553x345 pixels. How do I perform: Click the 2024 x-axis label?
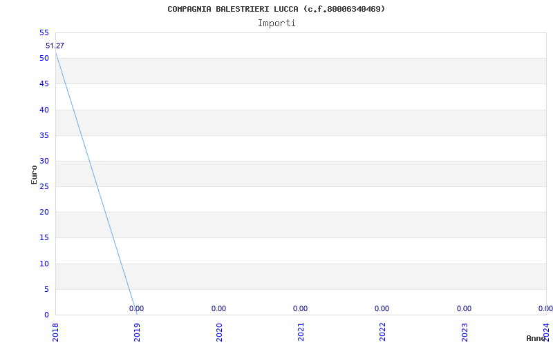[x=547, y=333]
